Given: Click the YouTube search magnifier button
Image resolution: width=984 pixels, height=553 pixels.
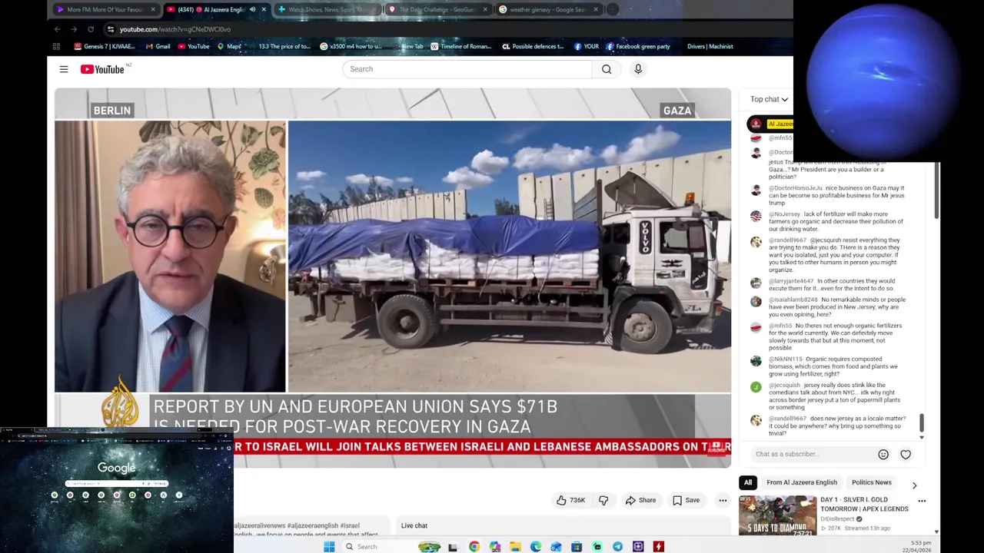Looking at the screenshot, I should 607,69.
